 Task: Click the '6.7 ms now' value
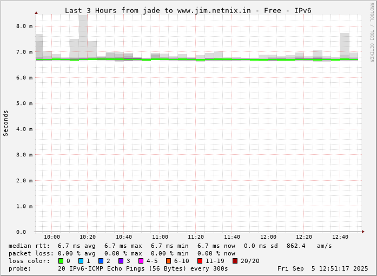click(x=216, y=246)
